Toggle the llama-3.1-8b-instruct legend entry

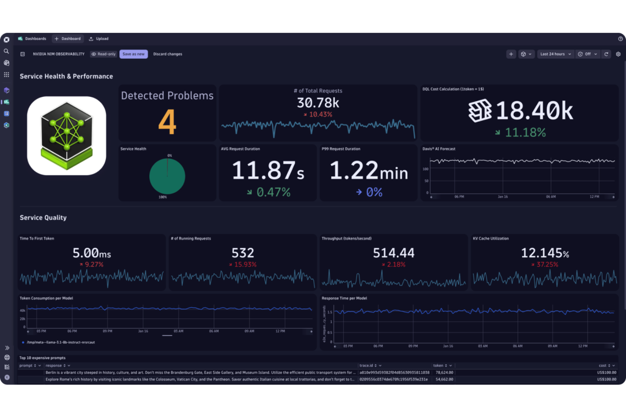coord(58,342)
